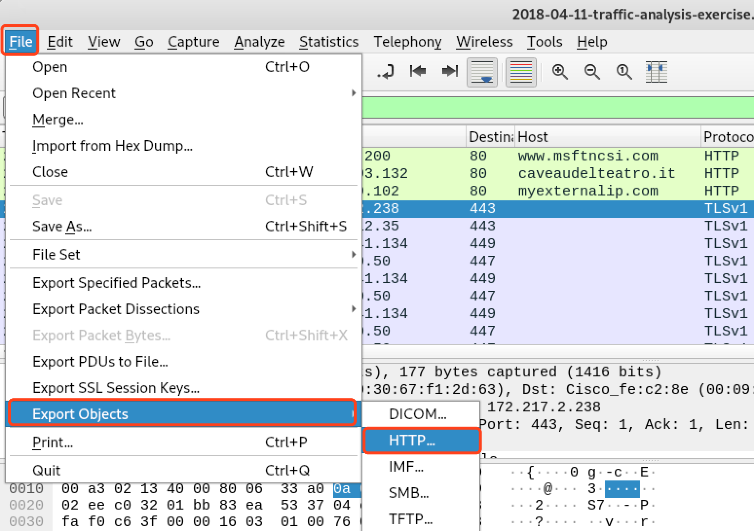The image size is (754, 531).
Task: Open the File menu
Action: (x=20, y=41)
